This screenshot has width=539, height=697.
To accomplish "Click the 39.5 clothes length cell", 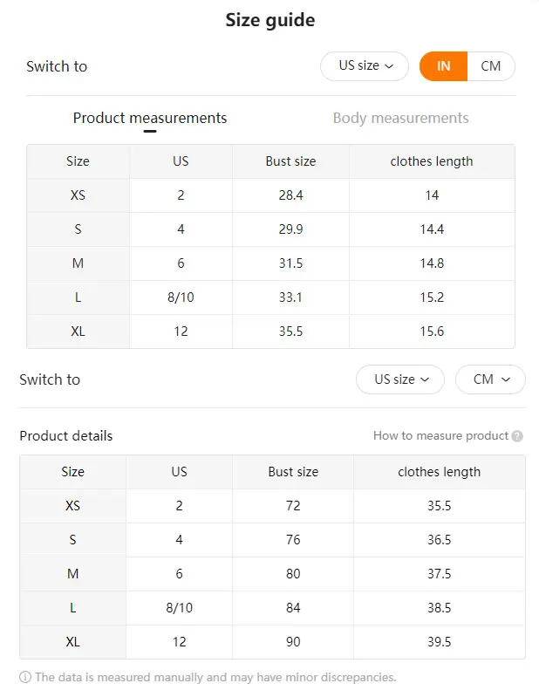I will 439,642.
